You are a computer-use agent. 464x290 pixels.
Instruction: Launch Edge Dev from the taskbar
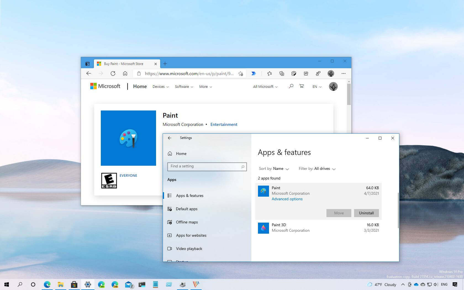[101, 284]
